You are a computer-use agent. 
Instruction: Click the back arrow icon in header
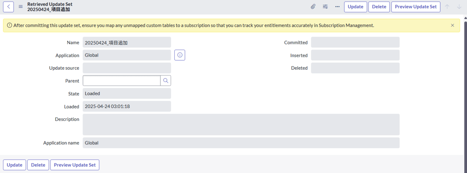point(8,7)
